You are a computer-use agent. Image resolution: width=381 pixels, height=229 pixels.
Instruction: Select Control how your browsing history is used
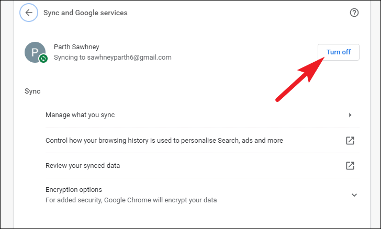click(203, 140)
